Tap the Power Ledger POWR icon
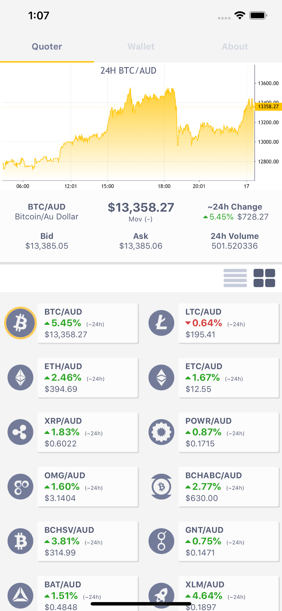This screenshot has height=611, width=282. click(161, 432)
